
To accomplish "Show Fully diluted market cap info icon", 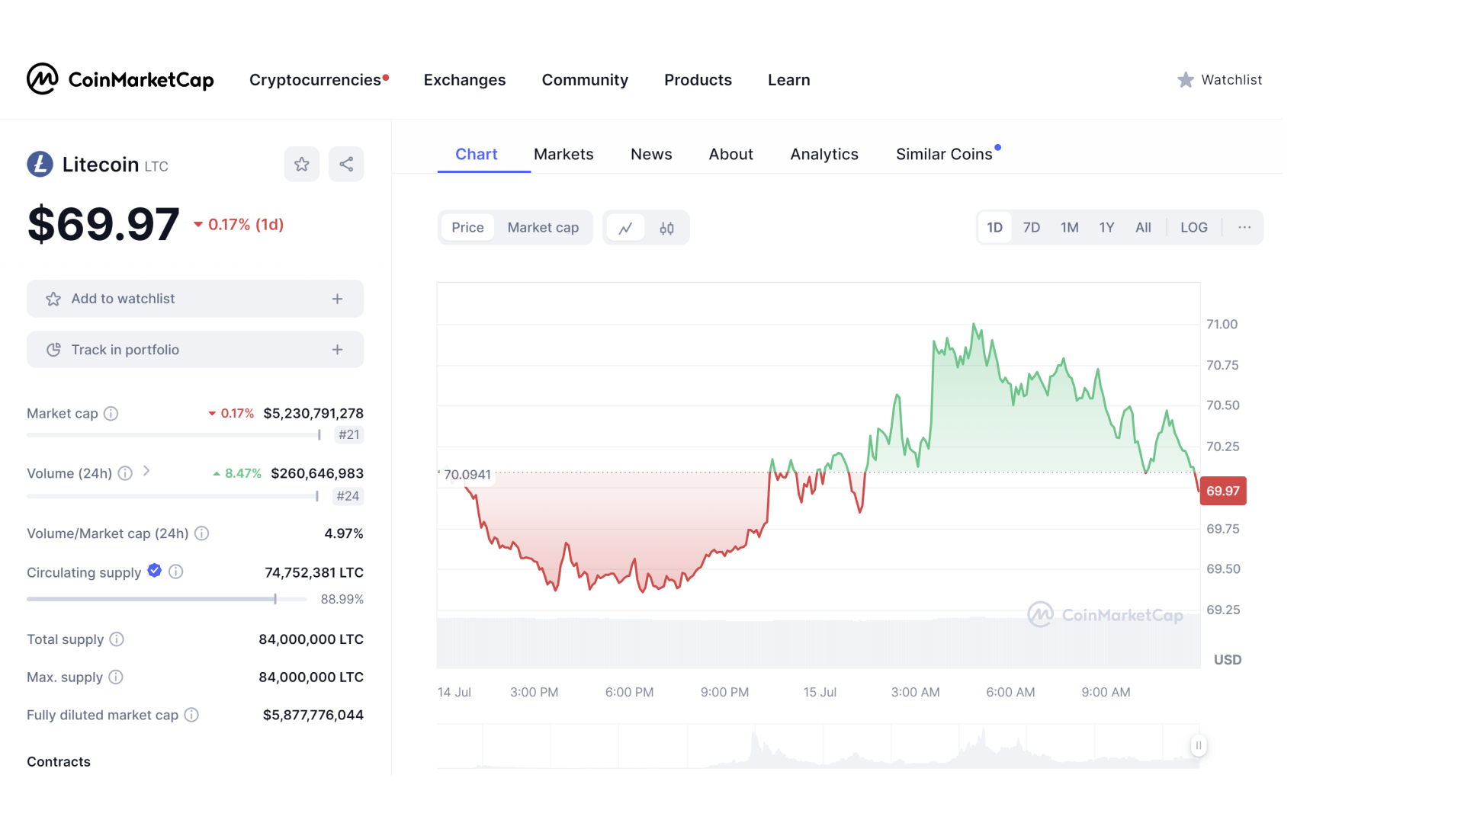I will click(x=191, y=715).
